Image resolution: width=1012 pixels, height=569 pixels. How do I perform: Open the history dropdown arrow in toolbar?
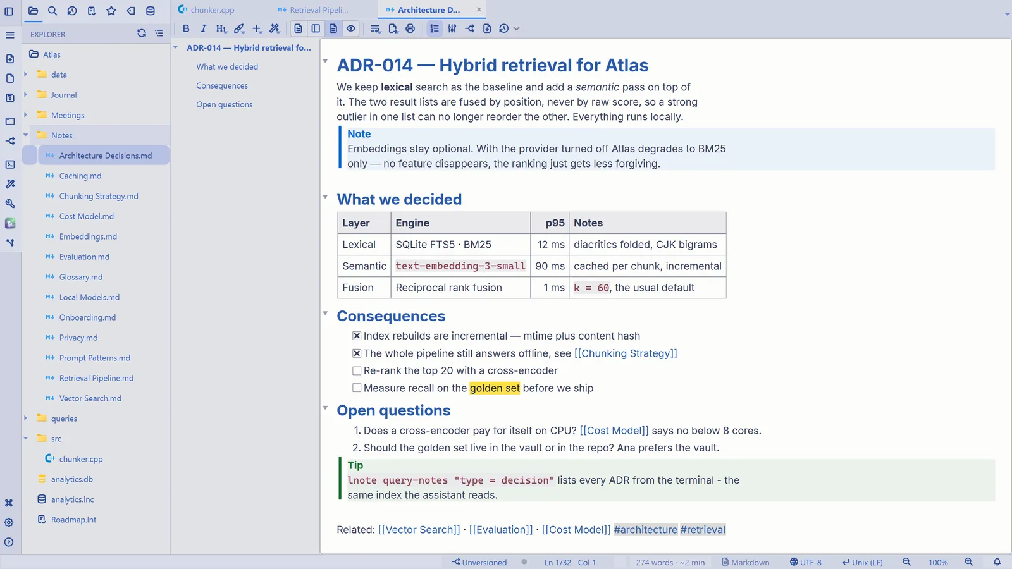click(517, 28)
